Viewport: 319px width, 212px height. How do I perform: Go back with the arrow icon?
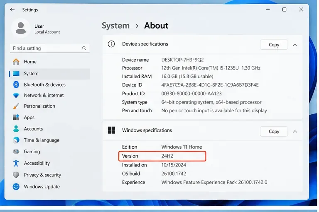click(x=12, y=10)
